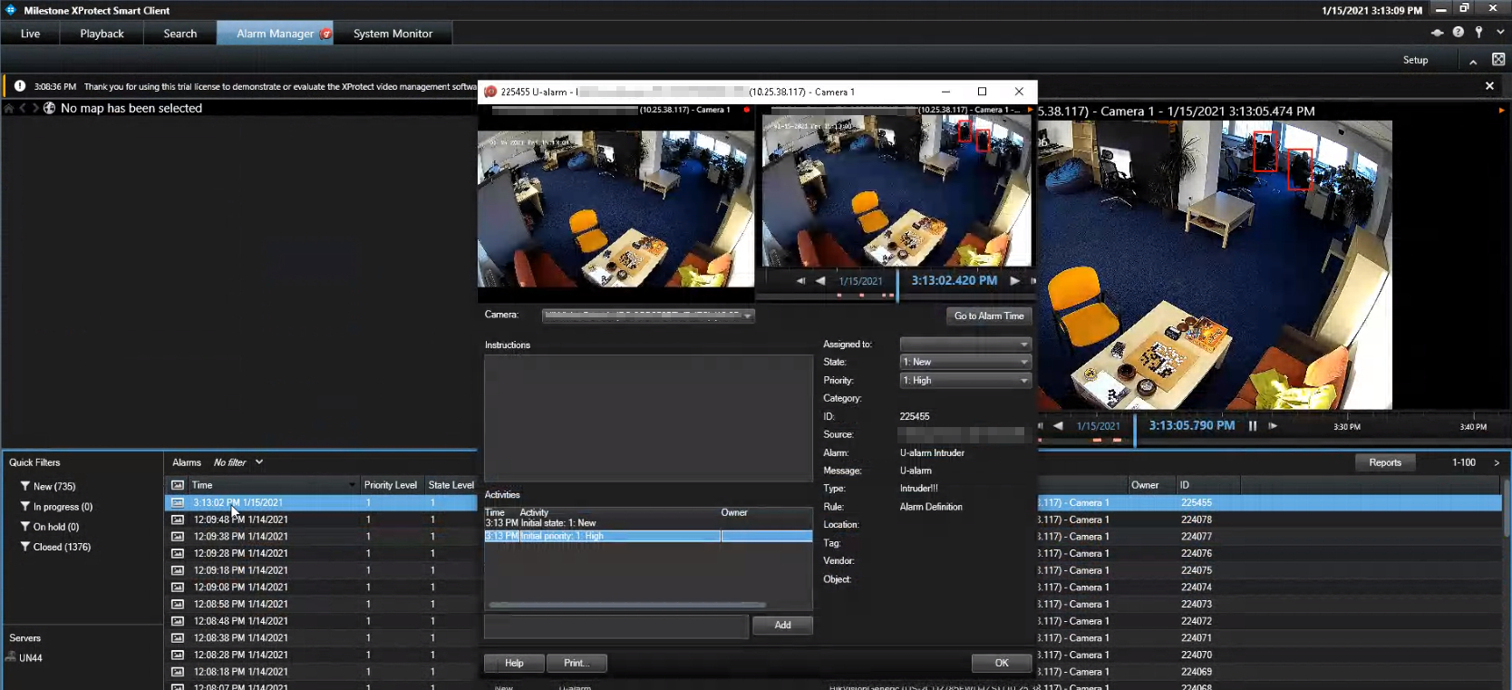Click the key-shaped icon in top toolbar
1512x690 pixels.
[1478, 33]
